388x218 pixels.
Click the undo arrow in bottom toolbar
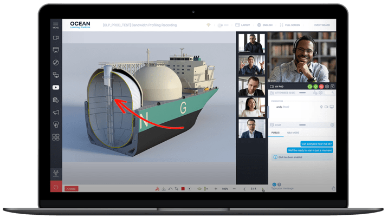[x=170, y=189]
